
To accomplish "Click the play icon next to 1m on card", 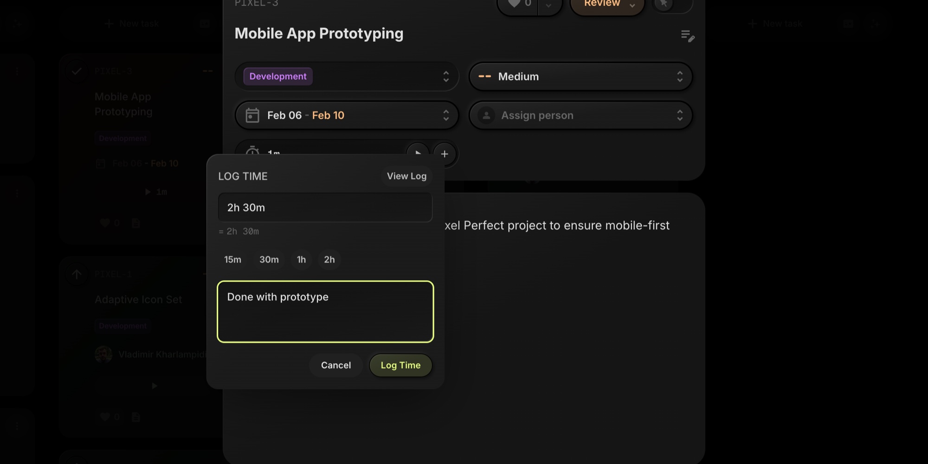I will pyautogui.click(x=148, y=192).
